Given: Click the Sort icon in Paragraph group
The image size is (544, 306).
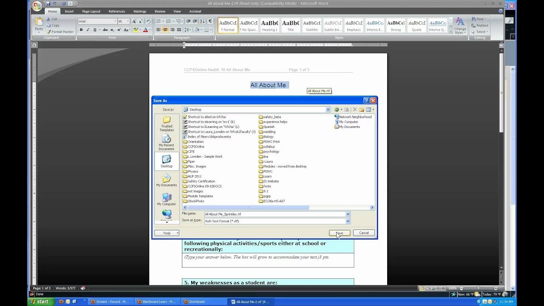Looking at the screenshot, I should (202, 21).
